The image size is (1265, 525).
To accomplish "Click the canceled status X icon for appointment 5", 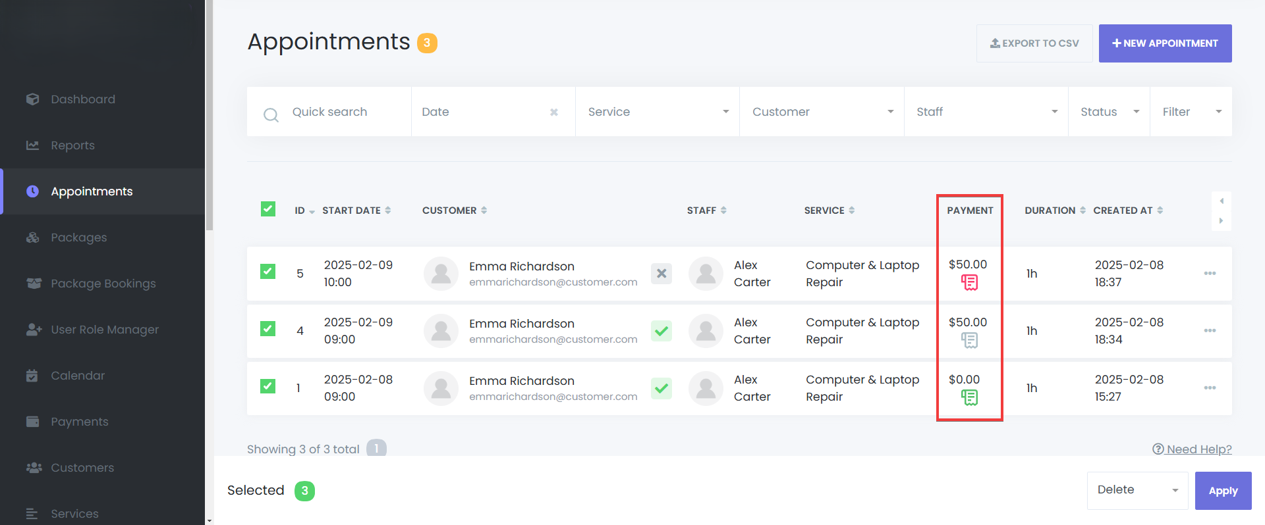I will 661,273.
